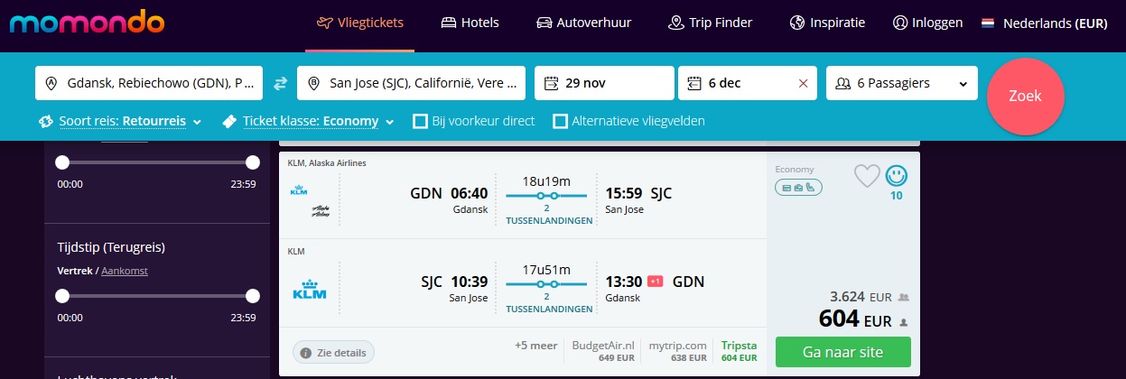Clear the 6 dec return date
Image resolution: width=1126 pixels, height=379 pixels.
[x=803, y=83]
